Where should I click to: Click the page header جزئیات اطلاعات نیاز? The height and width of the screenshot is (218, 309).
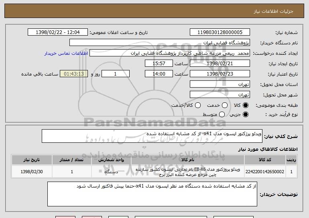(273, 11)
